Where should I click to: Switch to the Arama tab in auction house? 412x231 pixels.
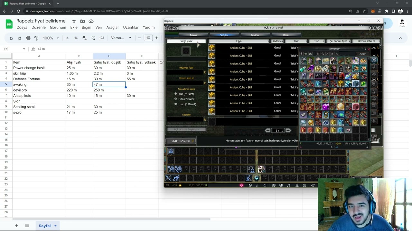coord(193,35)
